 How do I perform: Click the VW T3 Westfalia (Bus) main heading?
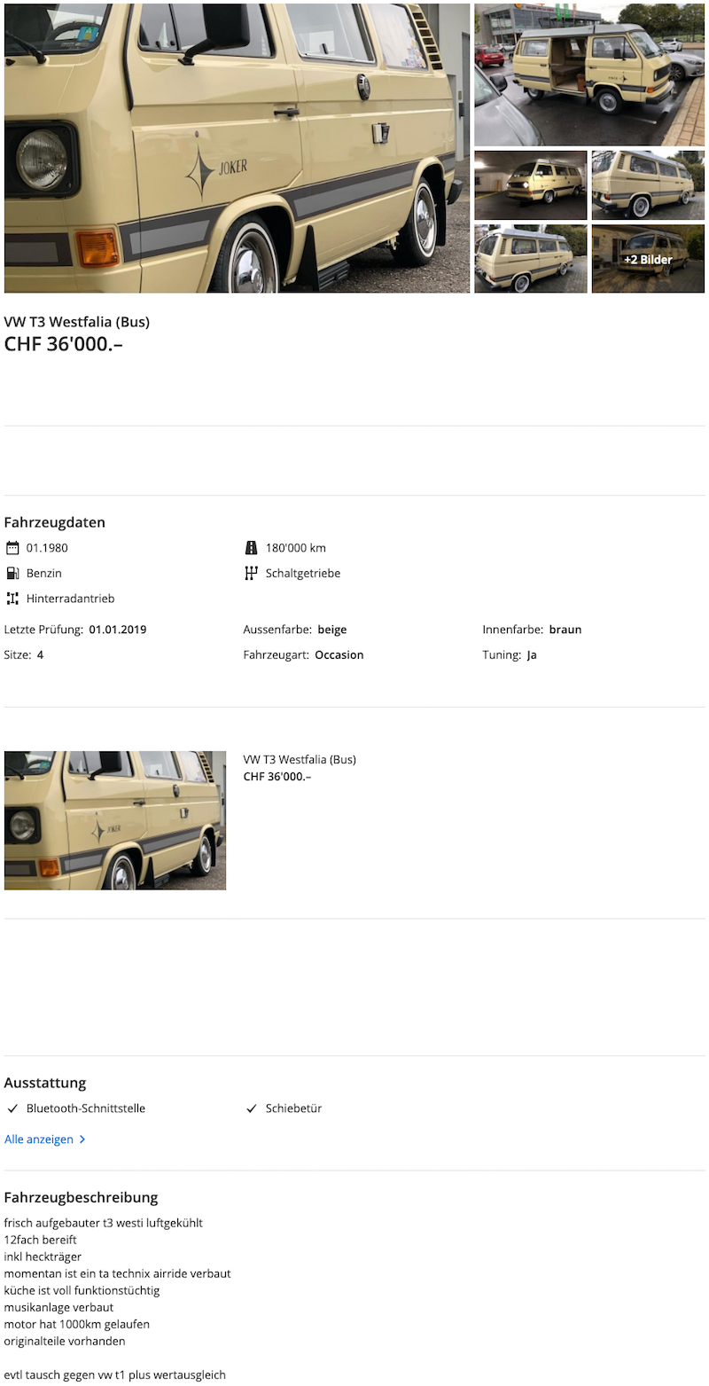coord(77,322)
